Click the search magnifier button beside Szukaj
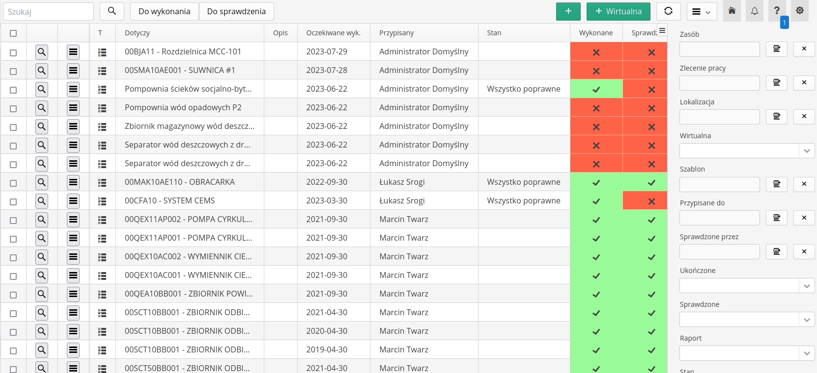Screen dimensions: 817x373 point(112,11)
